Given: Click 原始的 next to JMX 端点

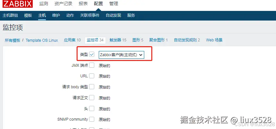Looking at the screenshot, I should (x=105, y=66).
